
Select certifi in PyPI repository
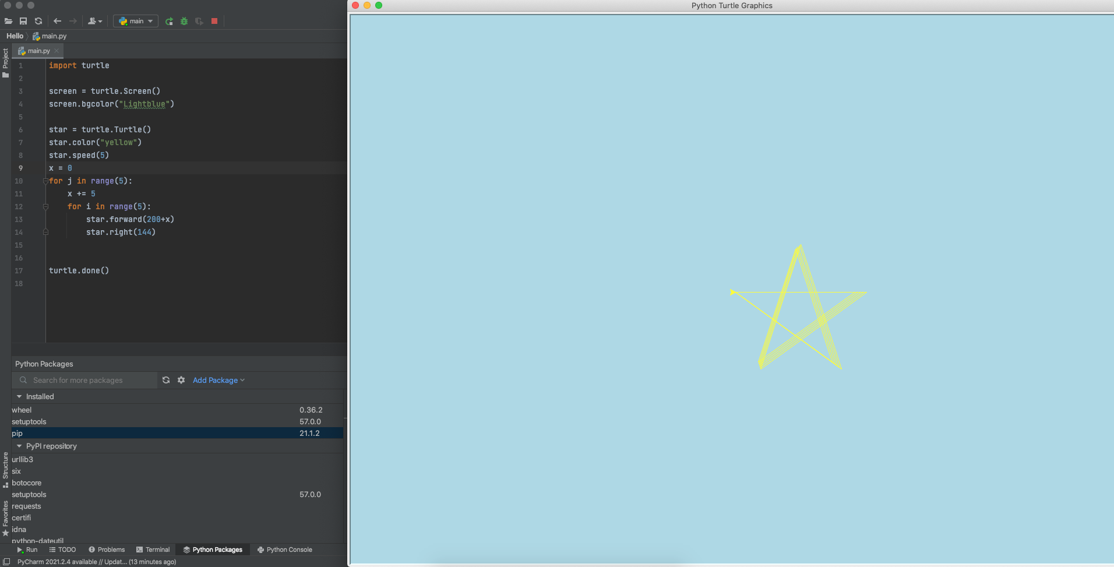point(177,517)
